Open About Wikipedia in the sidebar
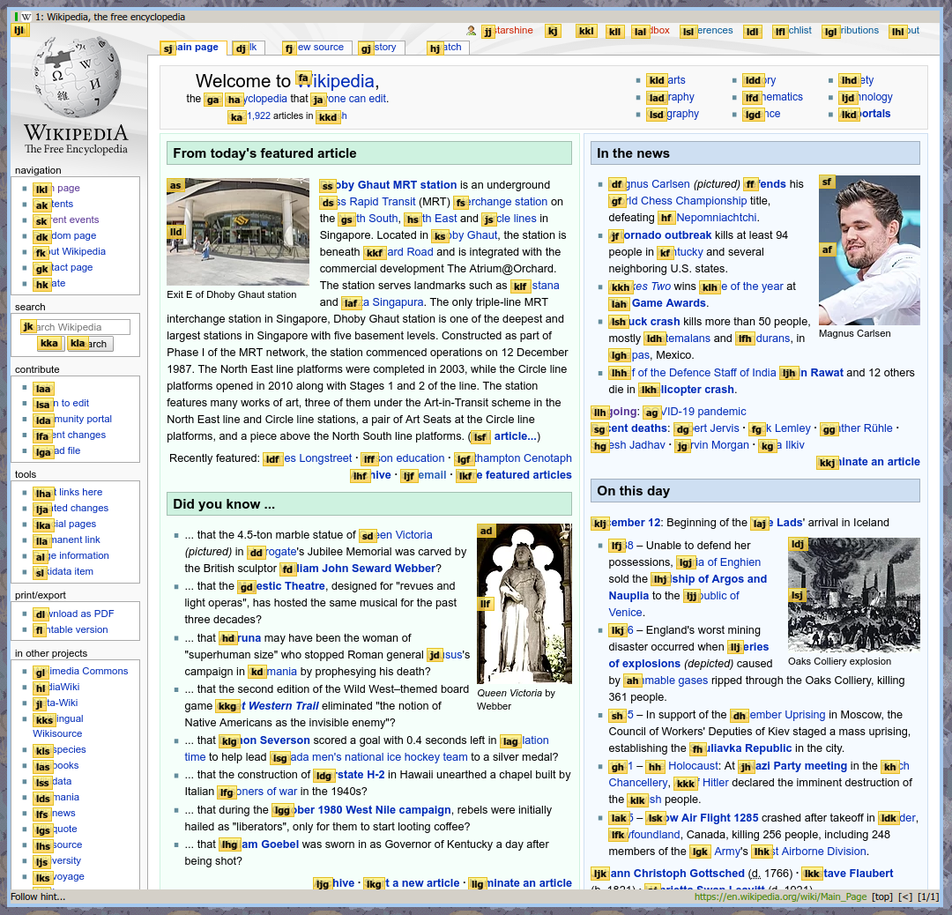The image size is (952, 915). [x=70, y=251]
